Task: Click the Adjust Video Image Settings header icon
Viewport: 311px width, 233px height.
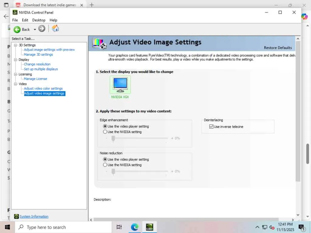Action: click(x=99, y=44)
